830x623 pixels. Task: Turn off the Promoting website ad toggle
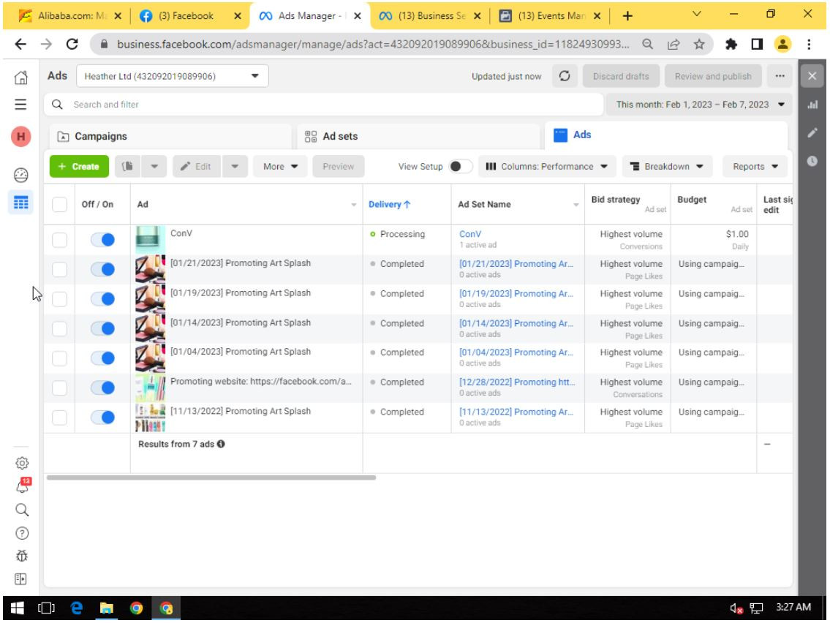tap(102, 388)
